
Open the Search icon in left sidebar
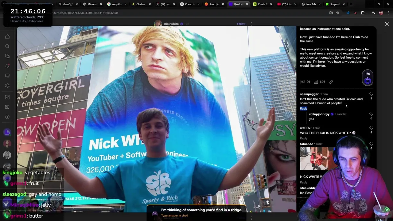coord(7,46)
